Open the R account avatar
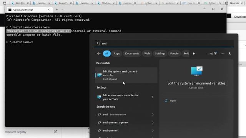Screen dimensions: 246x138 pos(229,54)
